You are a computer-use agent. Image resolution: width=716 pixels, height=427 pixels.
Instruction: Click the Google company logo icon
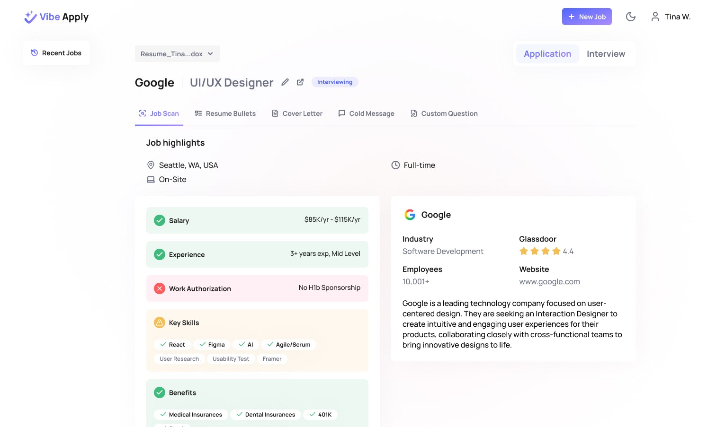tap(410, 215)
